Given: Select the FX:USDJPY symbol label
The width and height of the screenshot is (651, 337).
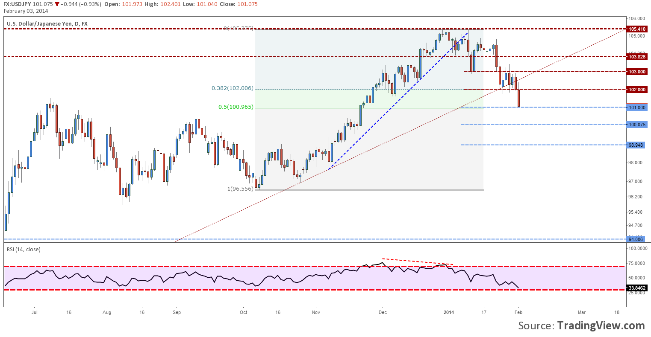Looking at the screenshot, I should pos(17,4).
